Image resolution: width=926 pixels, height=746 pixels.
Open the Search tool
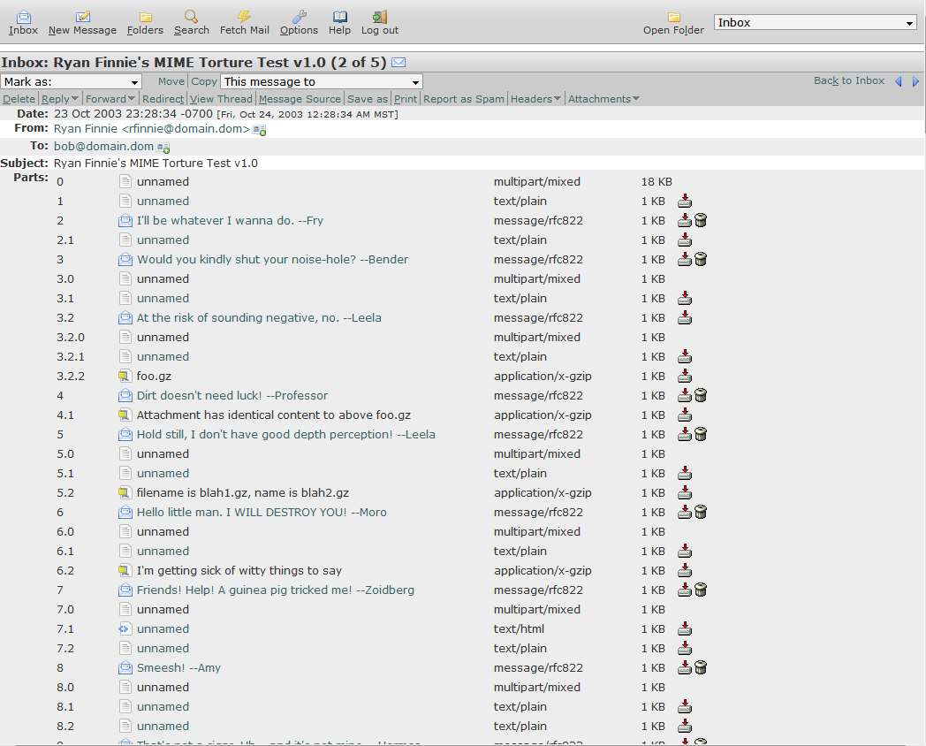[192, 23]
